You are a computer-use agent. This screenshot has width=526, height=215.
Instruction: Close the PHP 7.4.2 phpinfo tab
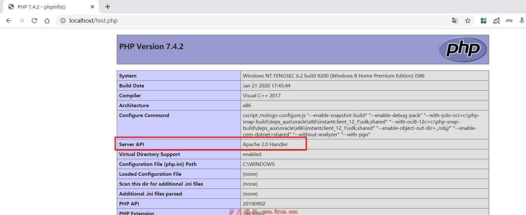coord(93,7)
